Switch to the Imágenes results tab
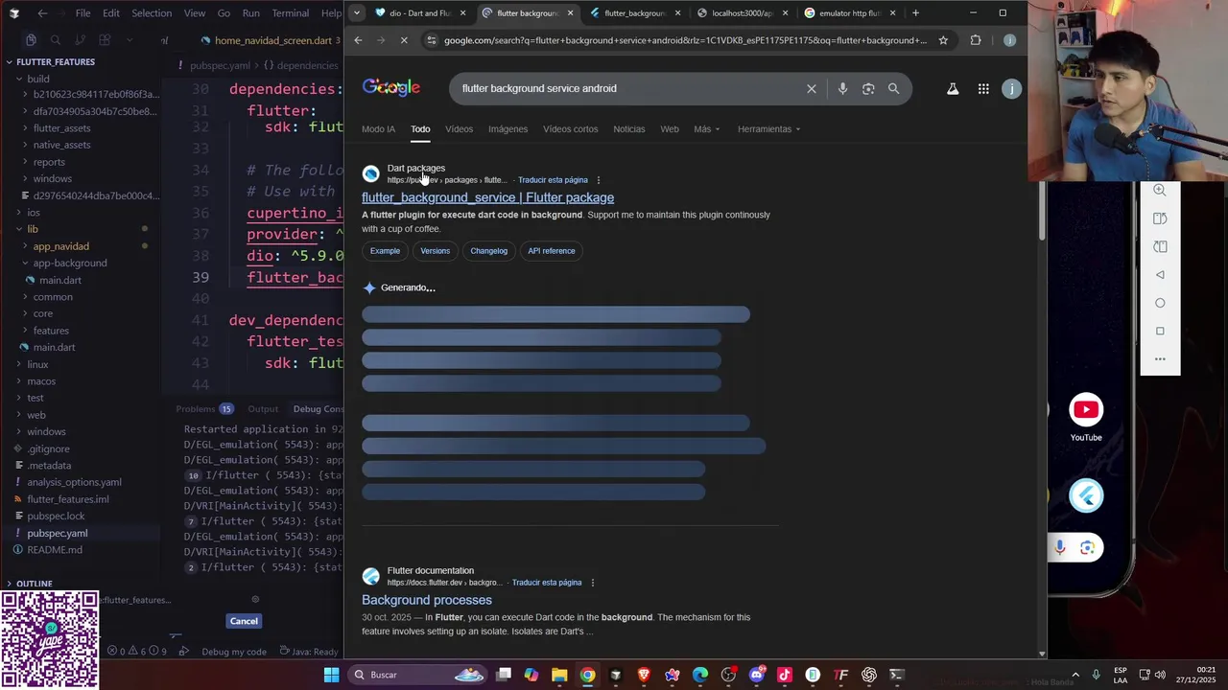1228x690 pixels. 508,129
